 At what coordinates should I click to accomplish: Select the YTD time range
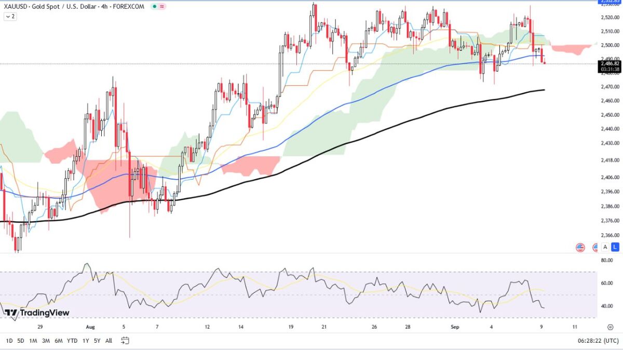tap(72, 341)
